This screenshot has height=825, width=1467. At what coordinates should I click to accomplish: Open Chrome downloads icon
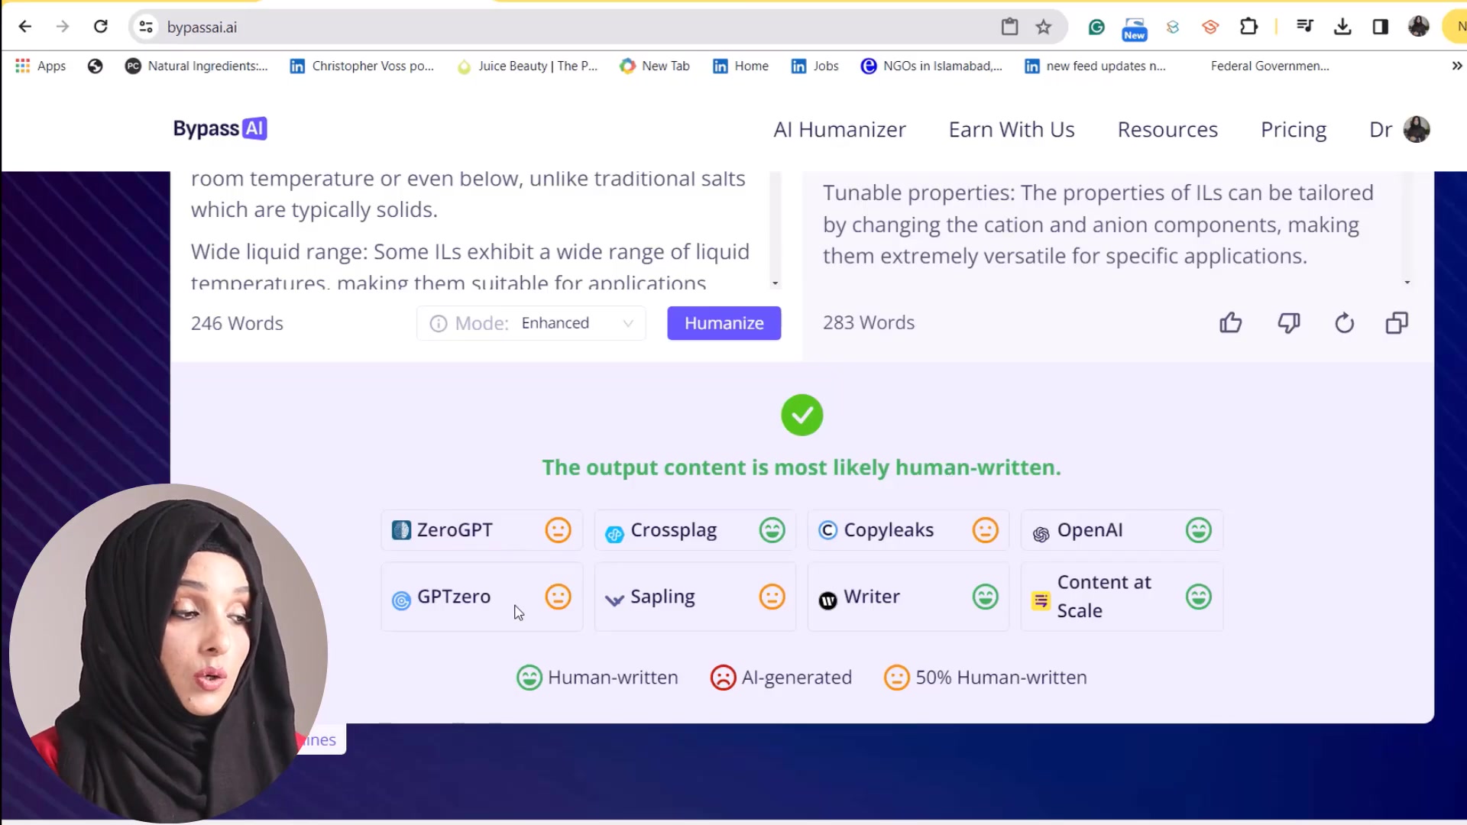tap(1342, 27)
